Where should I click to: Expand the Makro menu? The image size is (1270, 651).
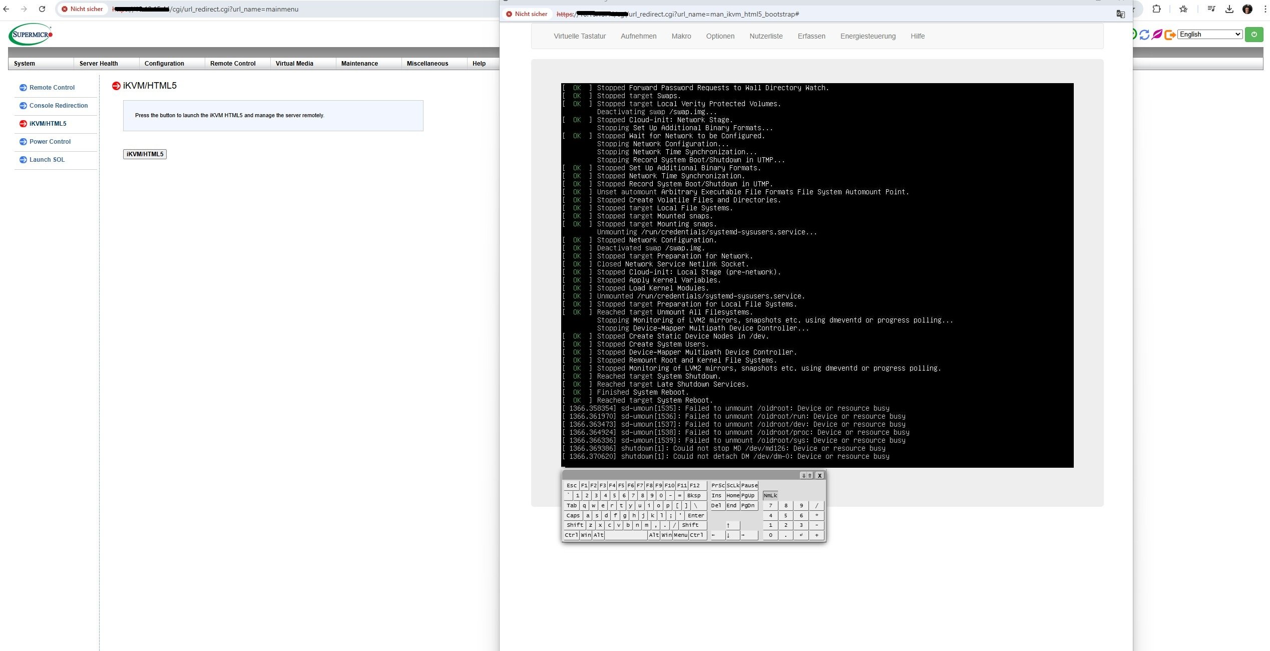(681, 36)
